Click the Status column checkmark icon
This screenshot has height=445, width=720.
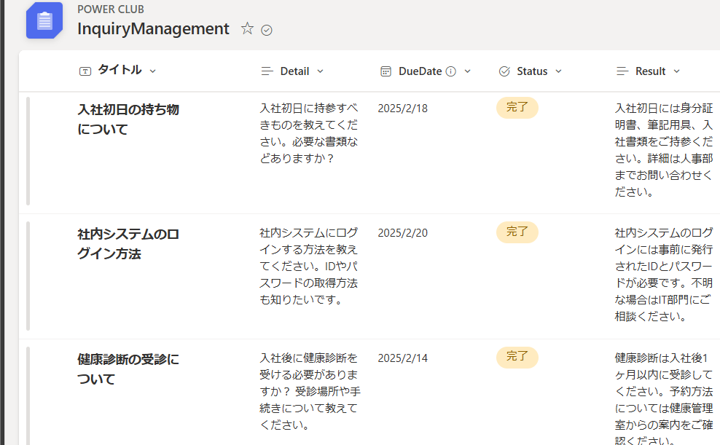click(504, 71)
